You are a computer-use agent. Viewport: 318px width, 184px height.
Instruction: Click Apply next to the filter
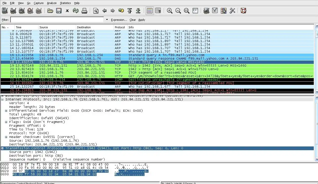[142, 20]
